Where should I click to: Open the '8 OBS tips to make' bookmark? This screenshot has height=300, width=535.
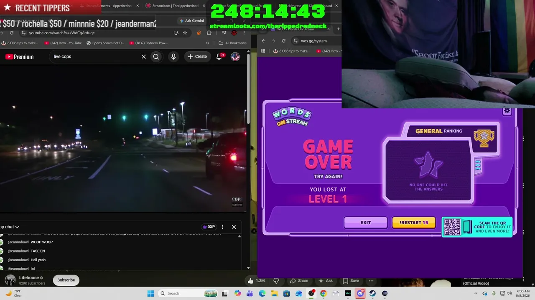[x=20, y=43]
